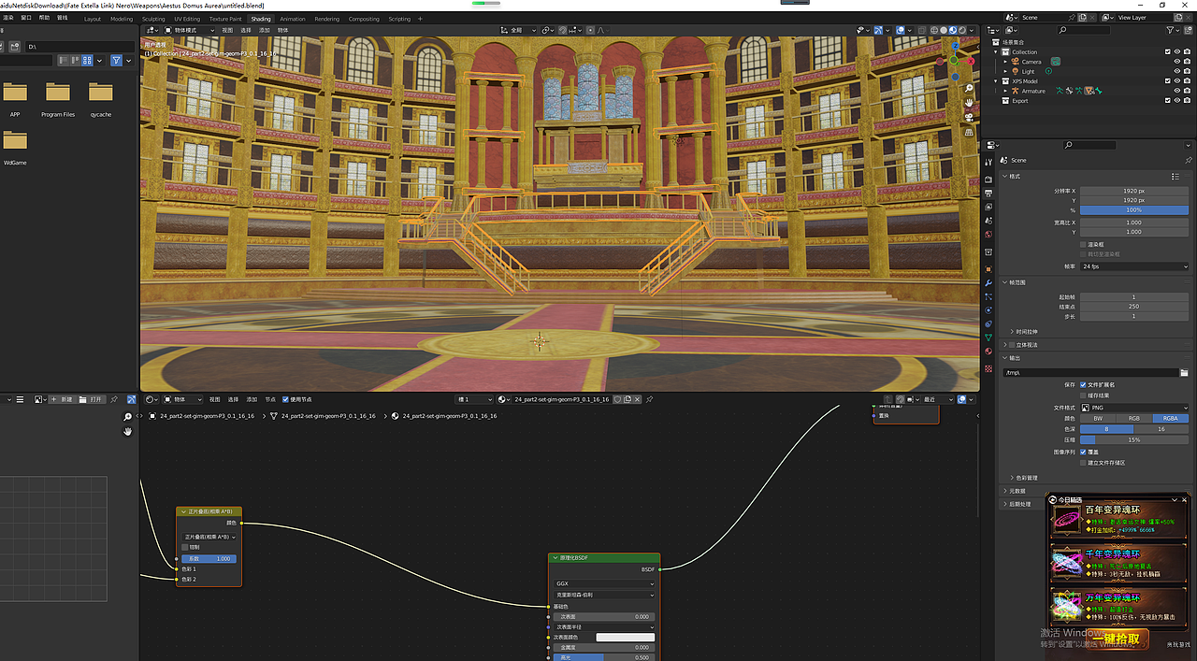The image size is (1197, 661).
Task: Toggle camera view gizmo in viewport
Action: pyautogui.click(x=971, y=117)
